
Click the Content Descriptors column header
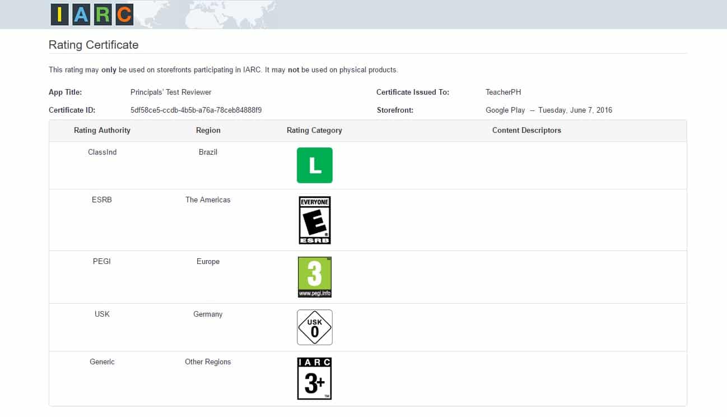pyautogui.click(x=526, y=130)
